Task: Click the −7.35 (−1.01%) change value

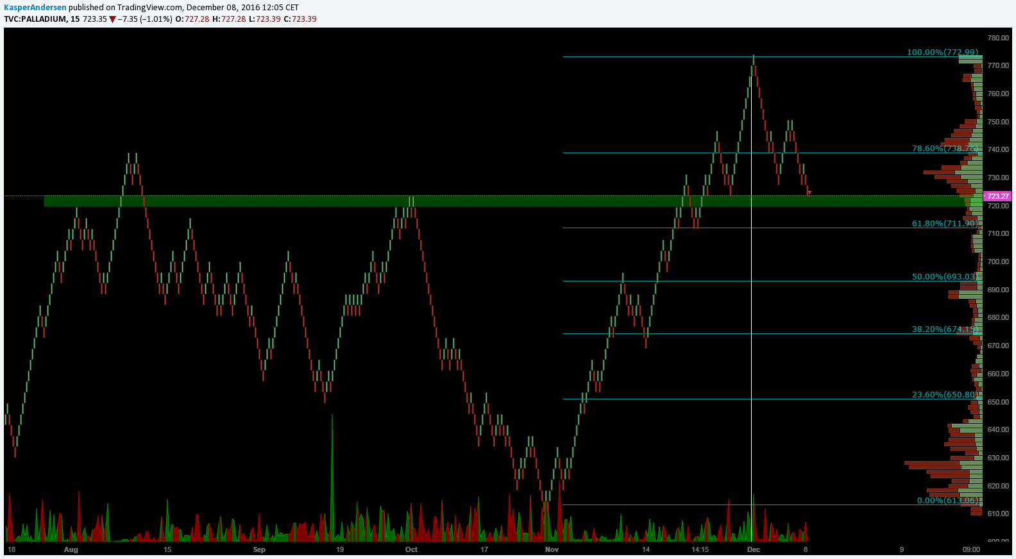Action: click(x=145, y=19)
